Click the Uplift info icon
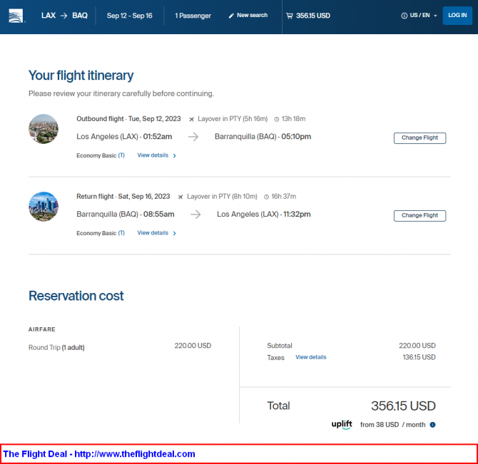Image resolution: width=478 pixels, height=464 pixels. pos(432,425)
